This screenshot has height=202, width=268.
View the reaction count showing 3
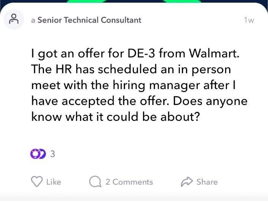pos(53,154)
